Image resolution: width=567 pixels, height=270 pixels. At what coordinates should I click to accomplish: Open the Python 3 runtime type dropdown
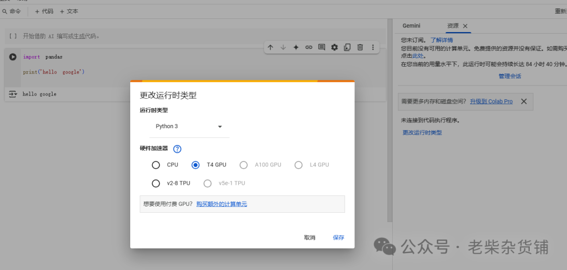(x=189, y=127)
